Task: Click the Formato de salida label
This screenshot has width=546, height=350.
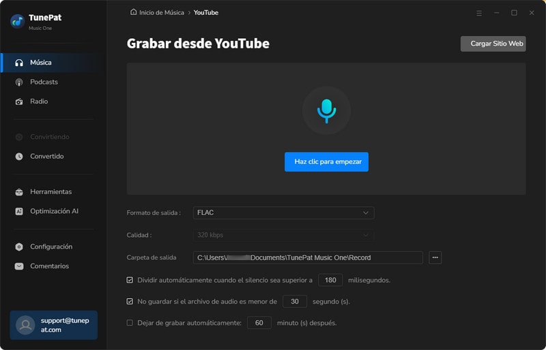Action: 154,212
